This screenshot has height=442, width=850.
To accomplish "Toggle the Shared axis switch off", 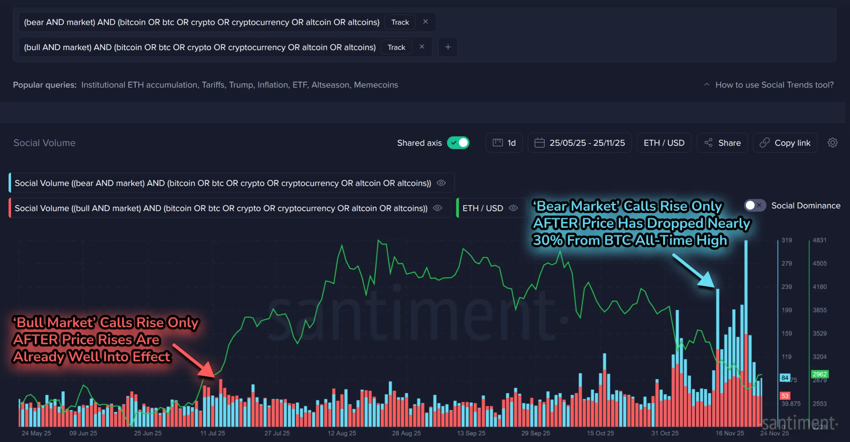I will pos(458,143).
